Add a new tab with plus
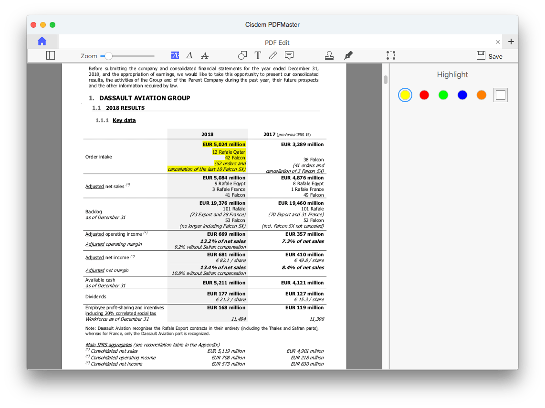The width and height of the screenshot is (545, 408). (x=511, y=42)
